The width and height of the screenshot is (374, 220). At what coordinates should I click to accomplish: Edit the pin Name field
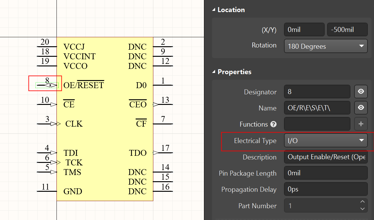click(317, 108)
